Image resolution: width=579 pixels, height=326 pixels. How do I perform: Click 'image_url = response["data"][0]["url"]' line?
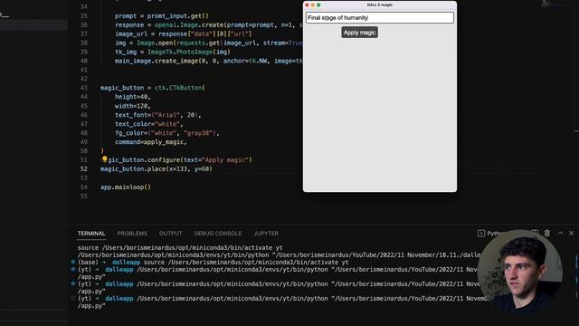click(184, 34)
